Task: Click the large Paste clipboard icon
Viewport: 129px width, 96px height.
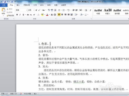Action: [x=3, y=10]
